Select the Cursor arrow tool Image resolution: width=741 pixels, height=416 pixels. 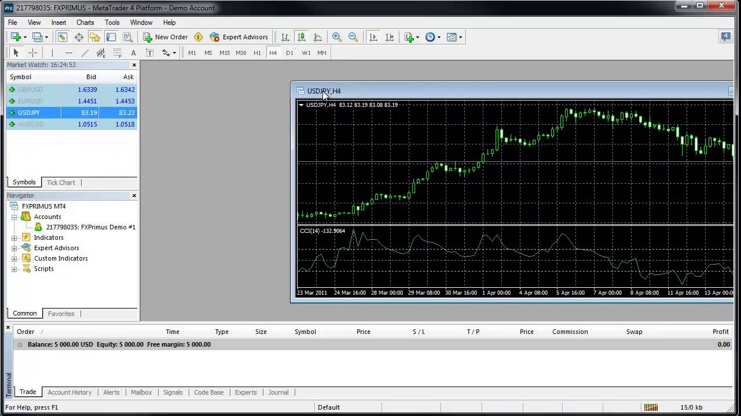[x=16, y=53]
